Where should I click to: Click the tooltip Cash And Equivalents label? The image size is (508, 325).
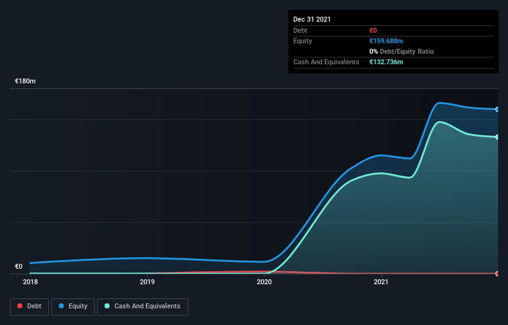coord(326,62)
